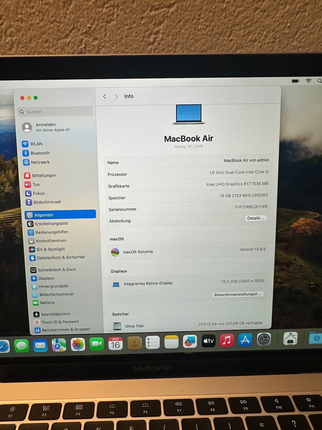Open Reminders from the Dock
The width and height of the screenshot is (322, 430).
pos(153,343)
